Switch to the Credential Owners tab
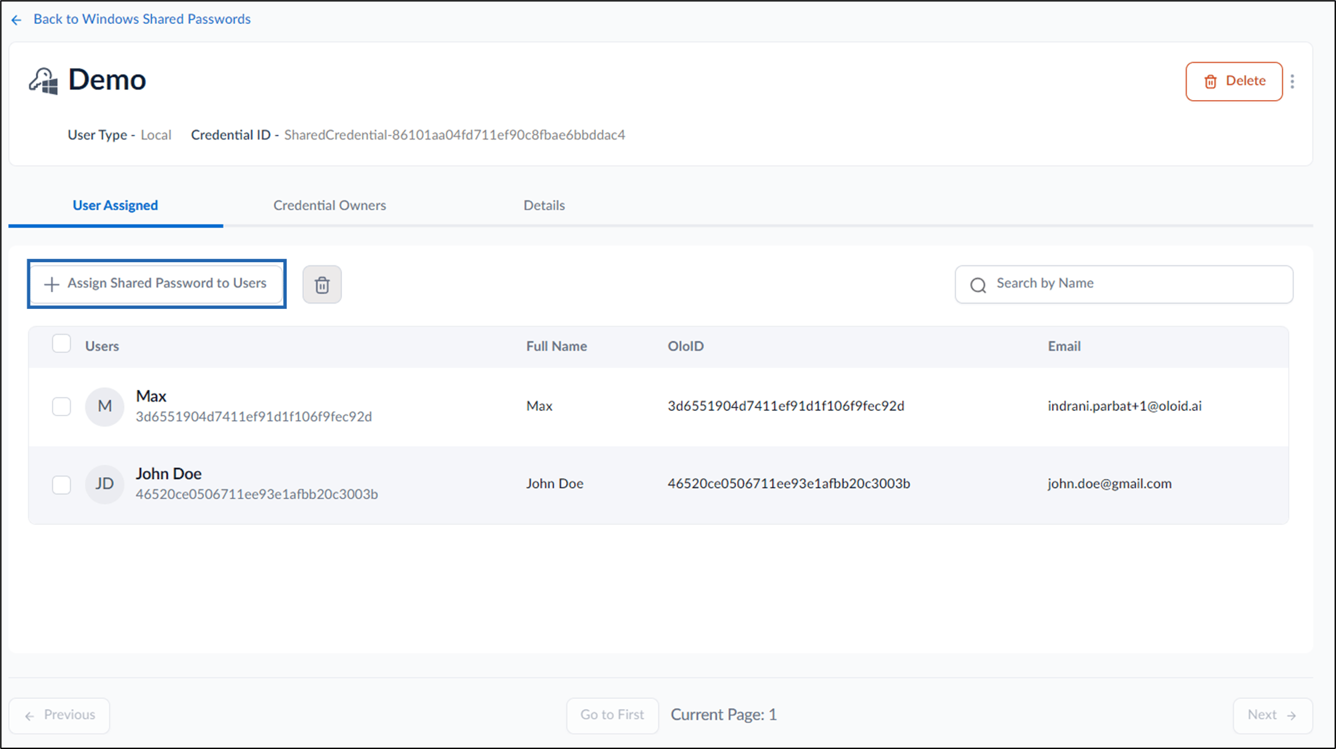1336x749 pixels. (329, 205)
